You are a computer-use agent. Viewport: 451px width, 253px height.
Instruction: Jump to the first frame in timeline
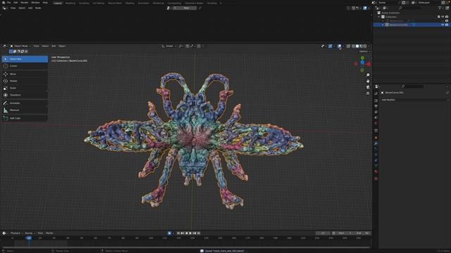click(x=178, y=233)
